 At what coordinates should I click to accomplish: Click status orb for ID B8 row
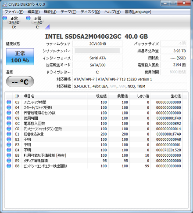9,166
